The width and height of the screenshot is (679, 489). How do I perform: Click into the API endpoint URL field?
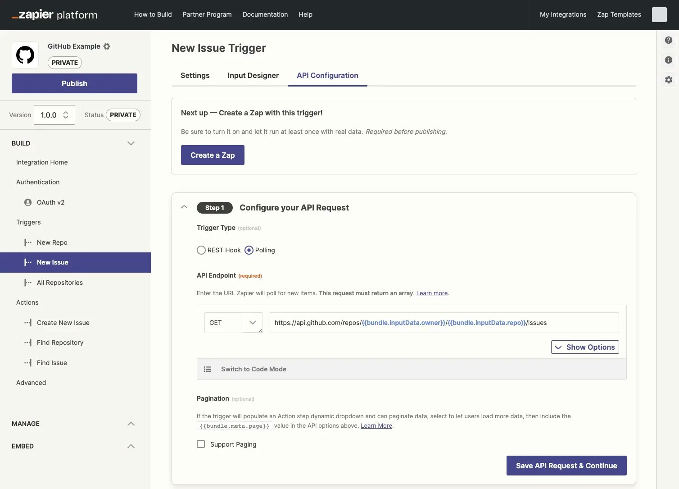pyautogui.click(x=444, y=323)
